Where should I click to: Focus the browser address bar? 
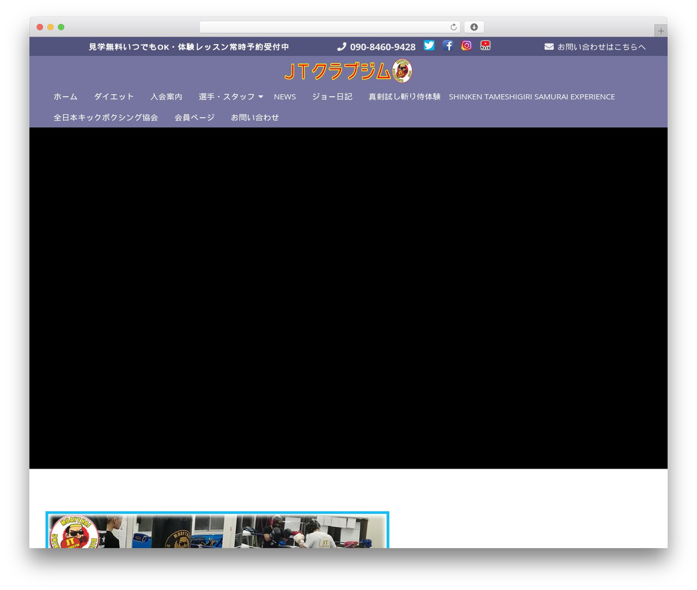[330, 27]
